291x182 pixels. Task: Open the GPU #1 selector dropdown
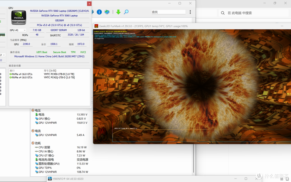point(18,30)
